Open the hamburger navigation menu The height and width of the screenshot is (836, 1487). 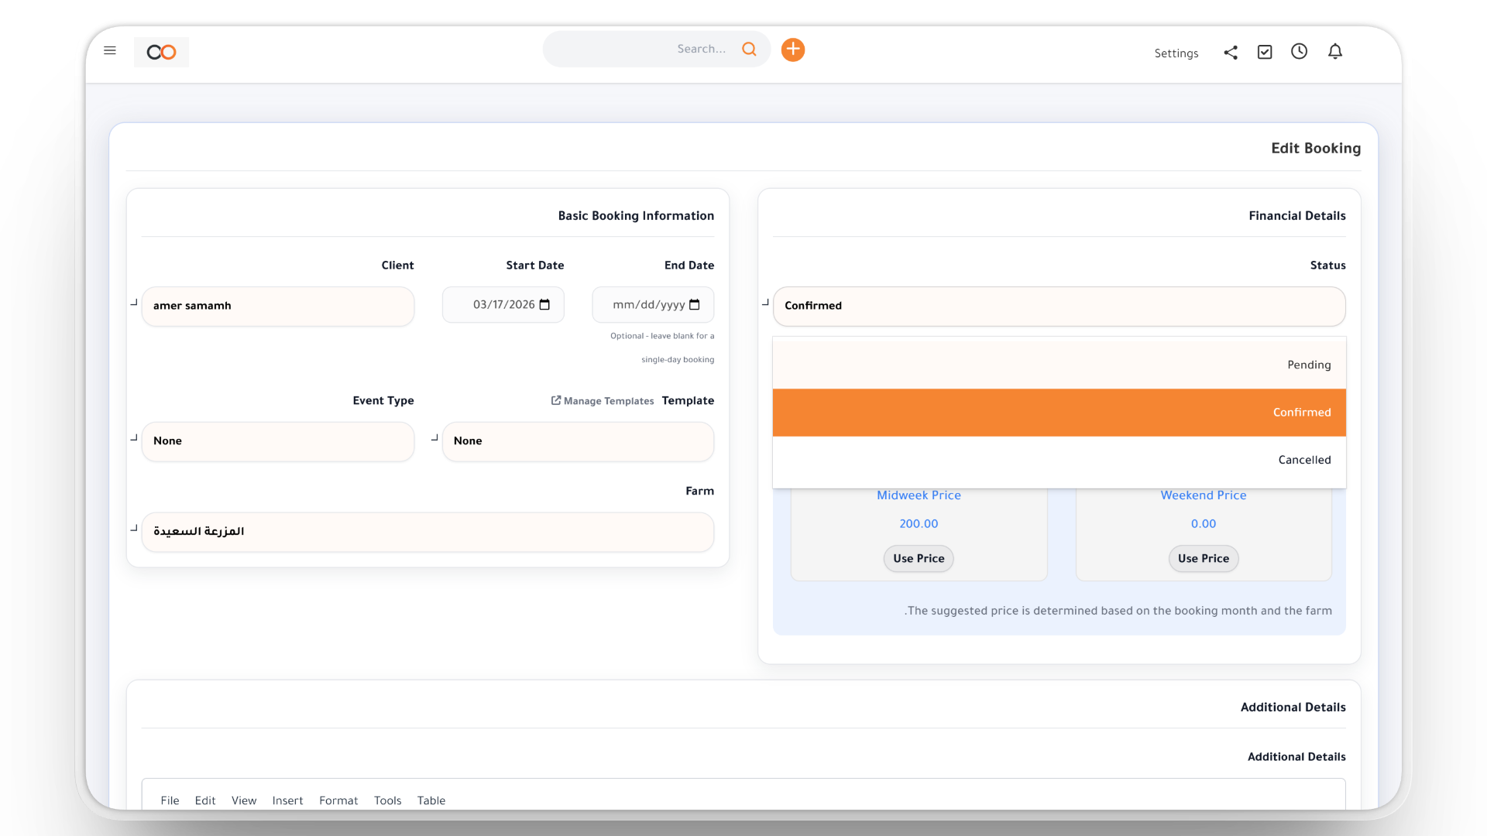click(x=109, y=50)
